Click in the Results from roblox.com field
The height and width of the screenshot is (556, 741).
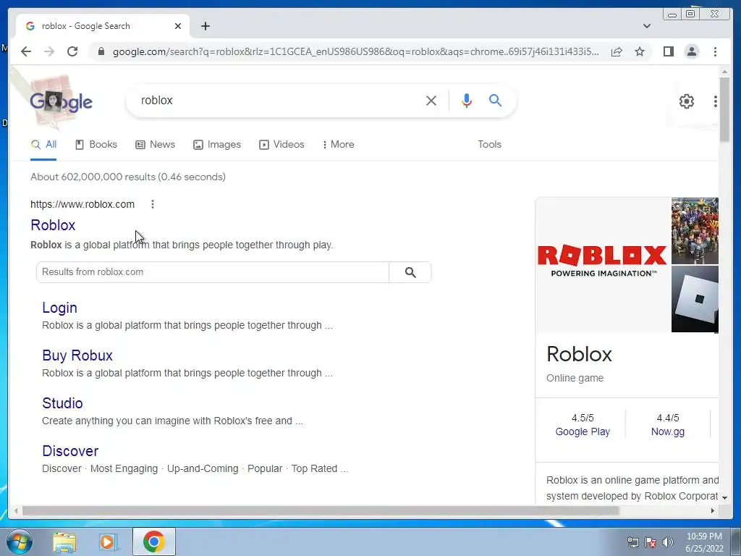pos(213,272)
